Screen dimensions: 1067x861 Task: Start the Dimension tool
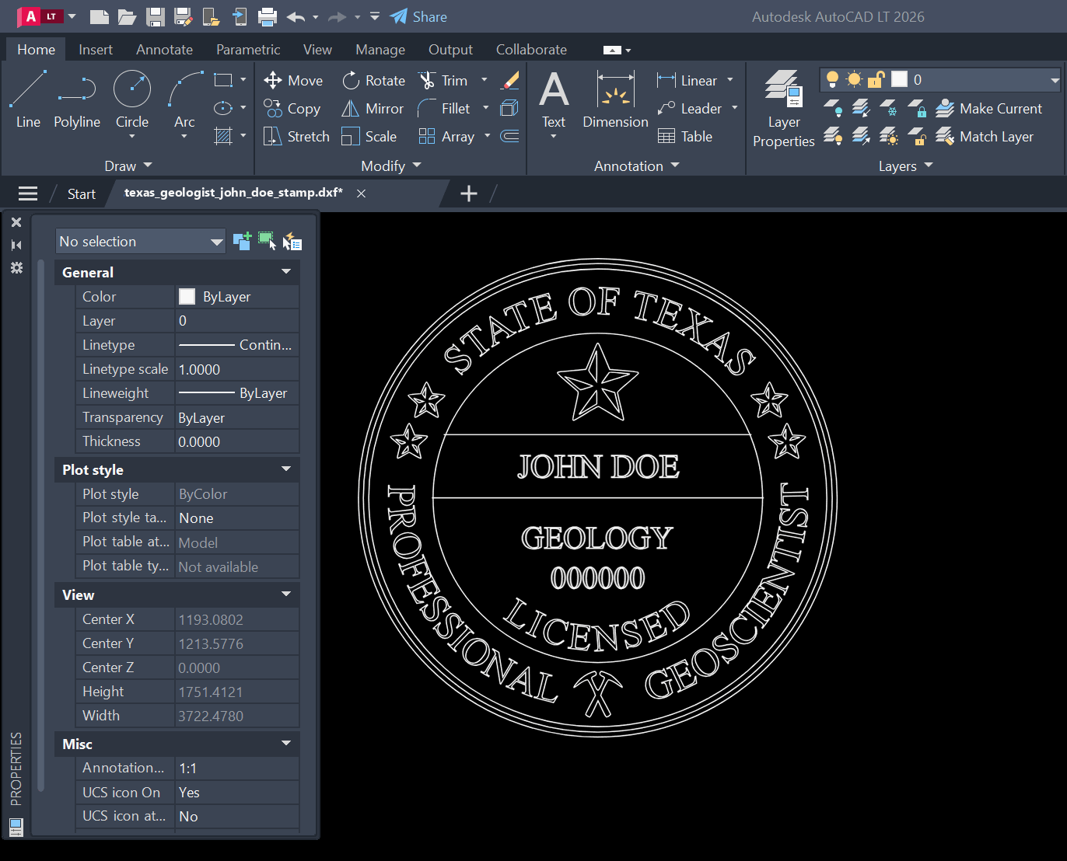click(615, 99)
